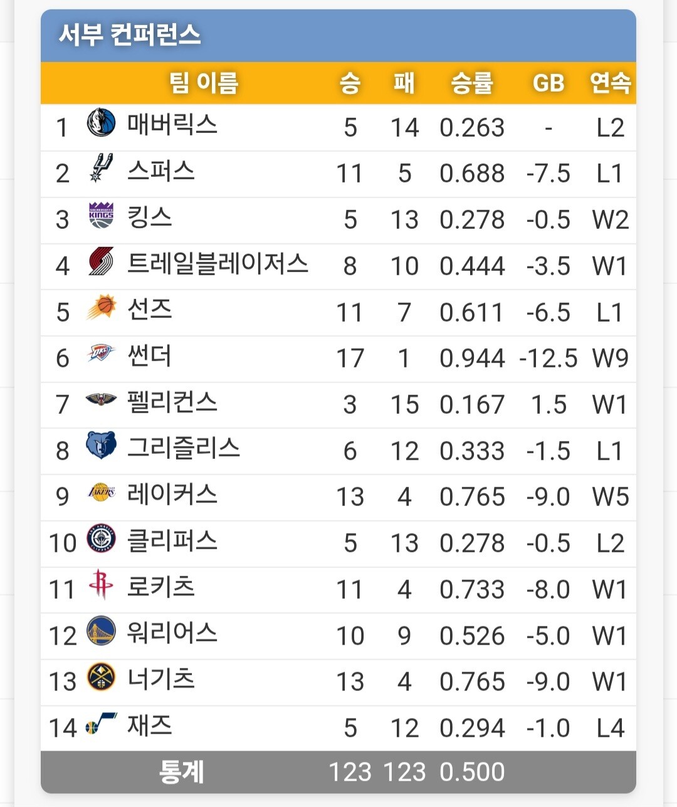Viewport: 677px width, 807px height.
Task: Sort by the 승률 column header
Action: [472, 83]
